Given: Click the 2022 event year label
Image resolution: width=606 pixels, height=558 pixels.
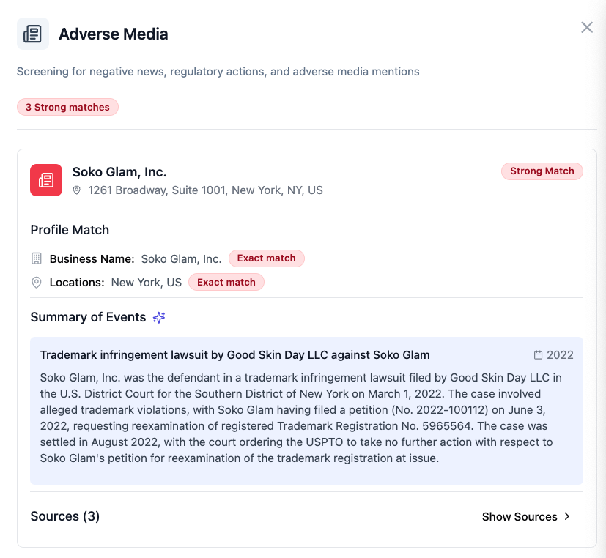Looking at the screenshot, I should pos(560,355).
